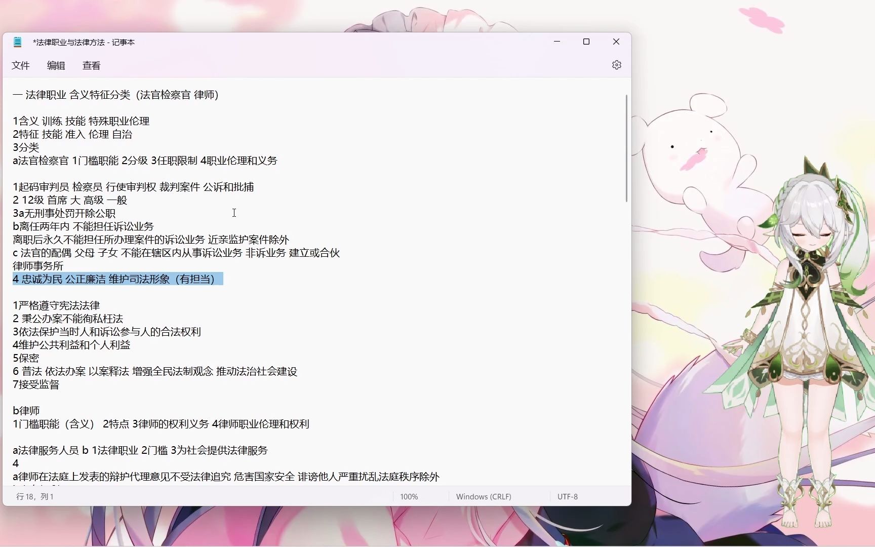Click the line 律师事务所
875x547 pixels.
(x=38, y=266)
